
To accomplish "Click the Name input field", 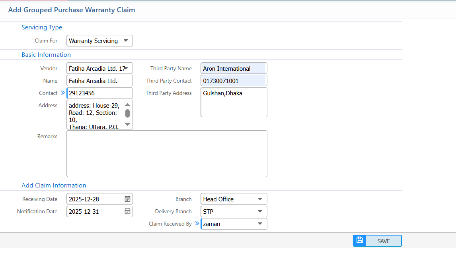I will pos(99,81).
